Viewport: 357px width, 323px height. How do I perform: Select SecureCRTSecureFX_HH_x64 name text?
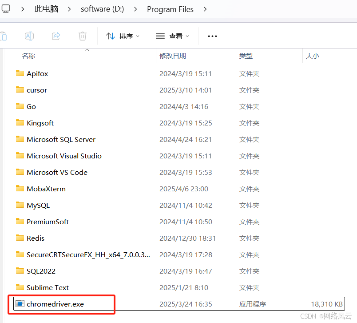[x=88, y=254]
